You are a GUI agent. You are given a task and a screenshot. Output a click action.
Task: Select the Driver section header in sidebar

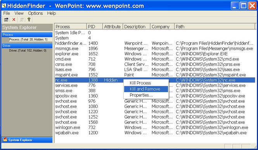click(x=27, y=45)
